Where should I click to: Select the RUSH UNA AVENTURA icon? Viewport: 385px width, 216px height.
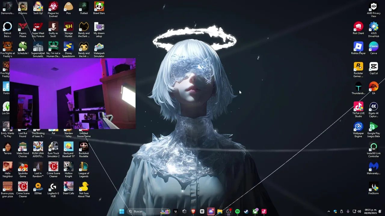coord(38,150)
